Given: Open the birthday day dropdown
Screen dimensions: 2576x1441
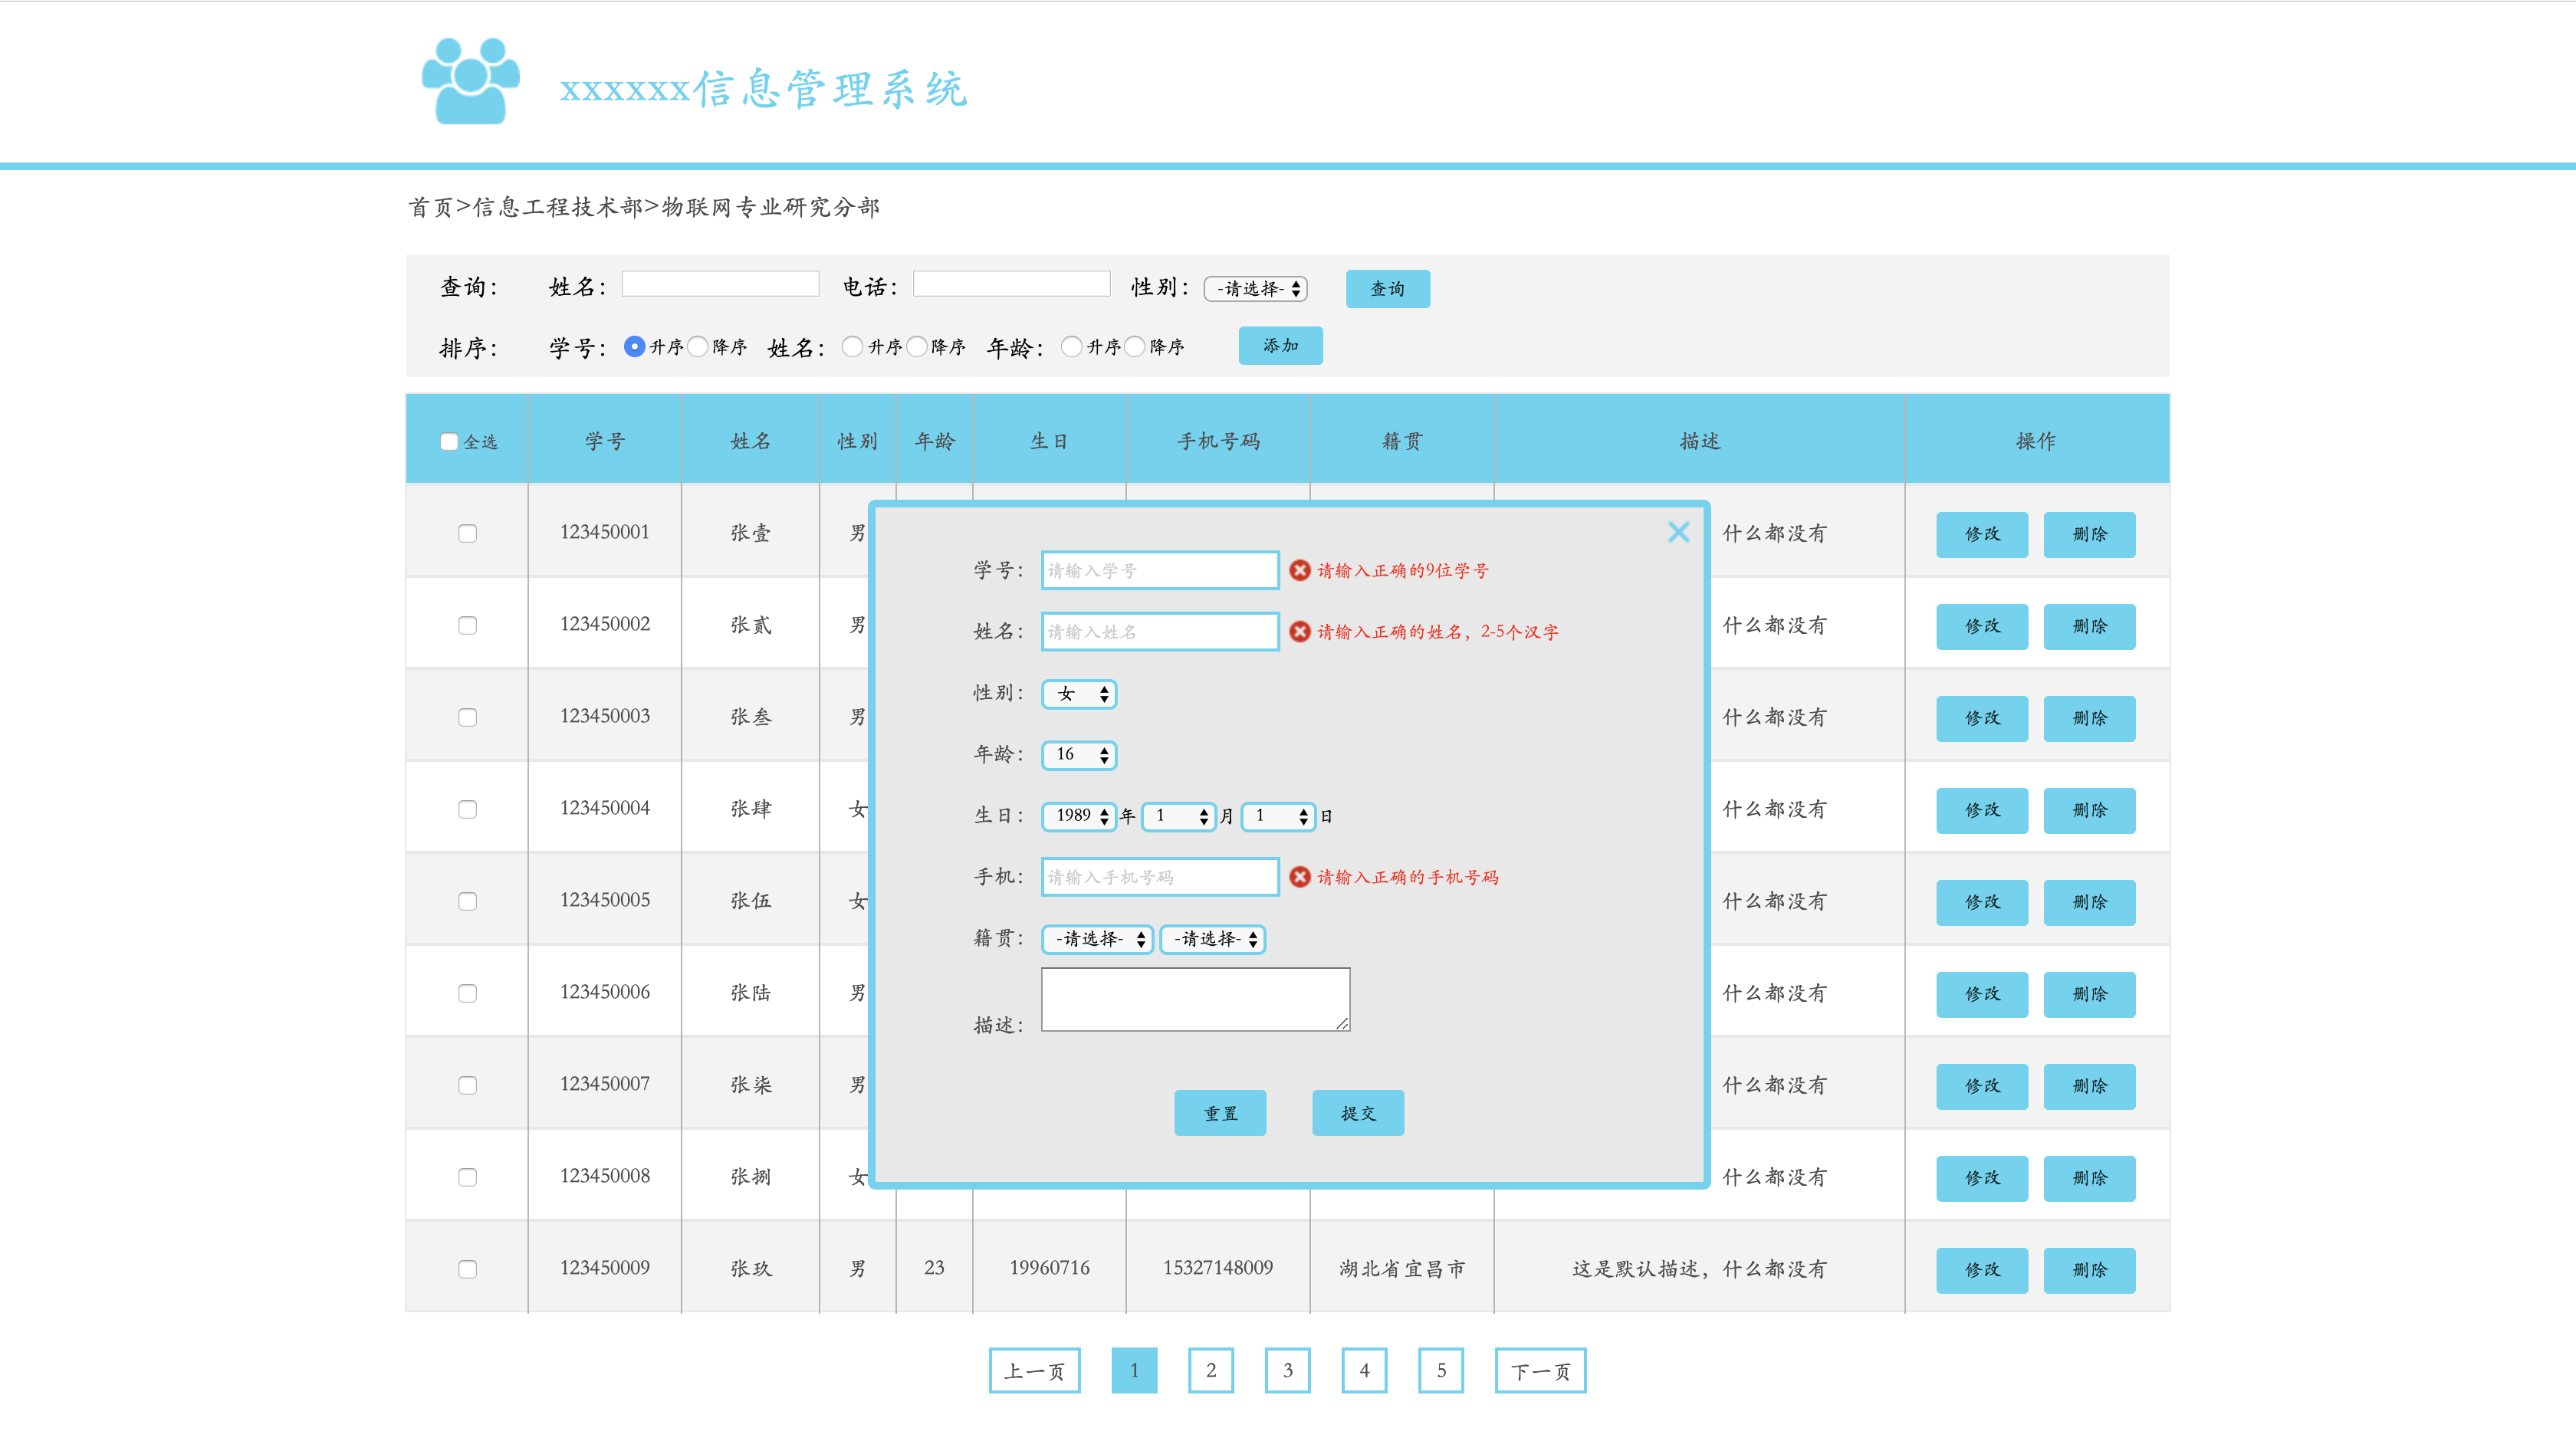Looking at the screenshot, I should pyautogui.click(x=1278, y=816).
